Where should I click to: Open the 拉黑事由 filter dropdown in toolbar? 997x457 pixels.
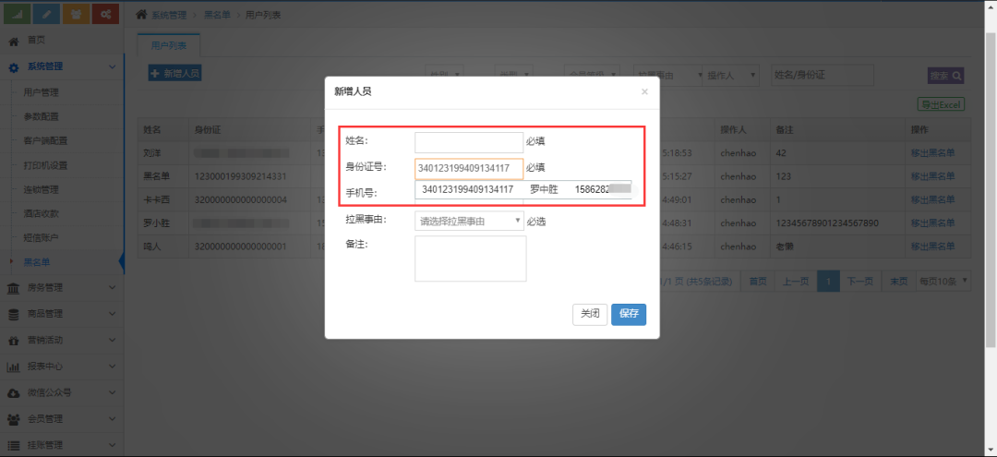pos(667,76)
